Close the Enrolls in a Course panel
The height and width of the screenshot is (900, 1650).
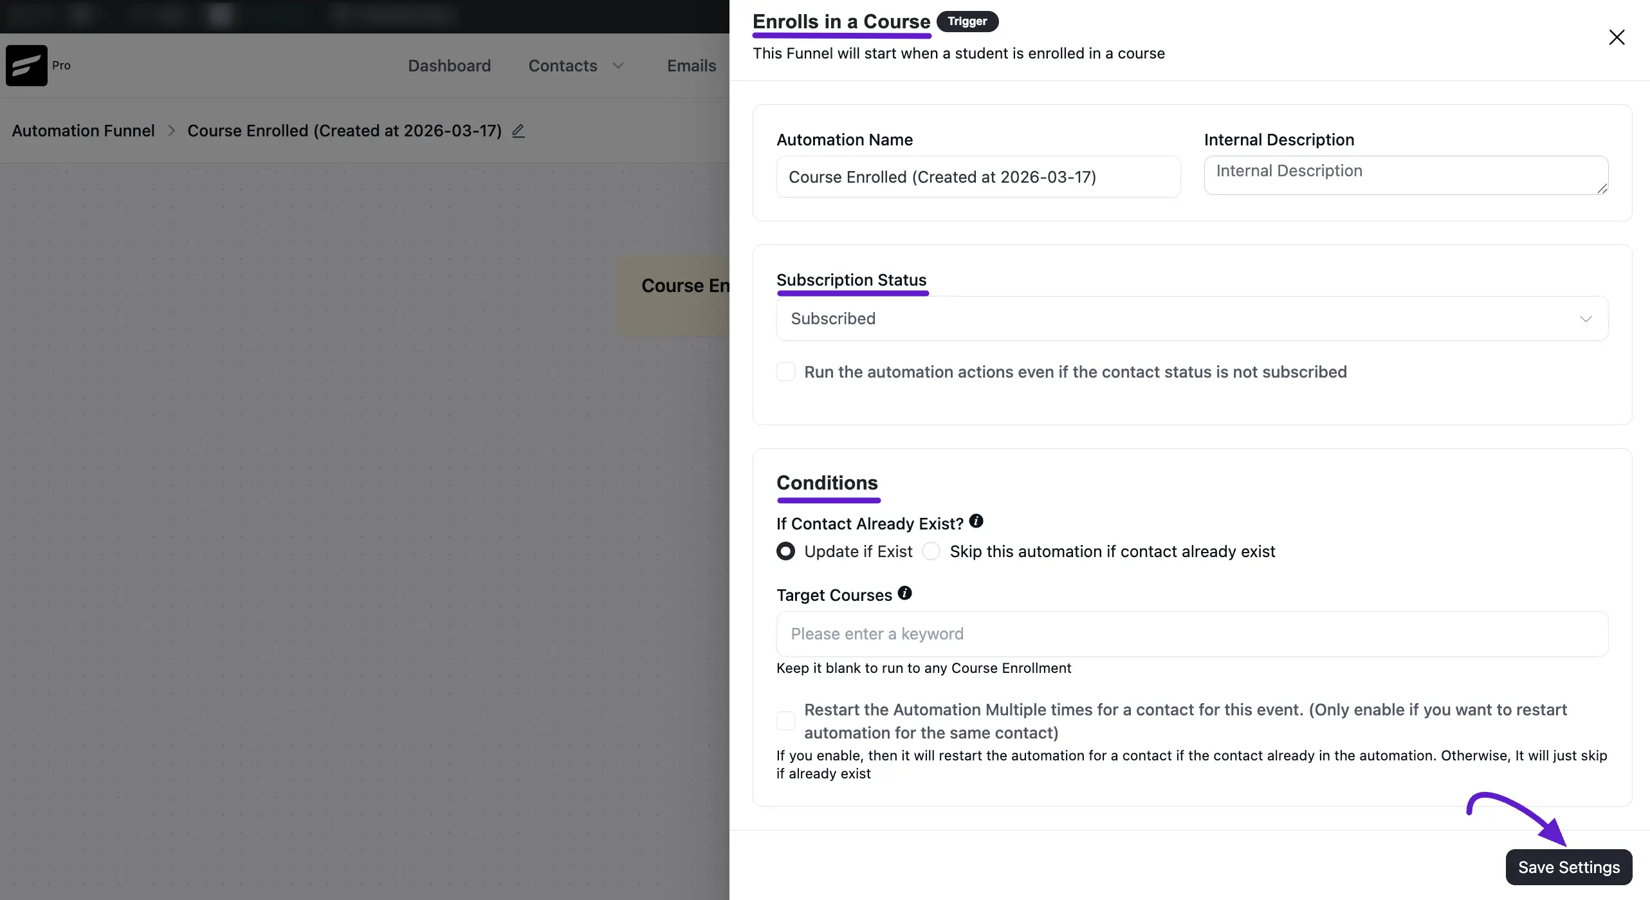1617,37
